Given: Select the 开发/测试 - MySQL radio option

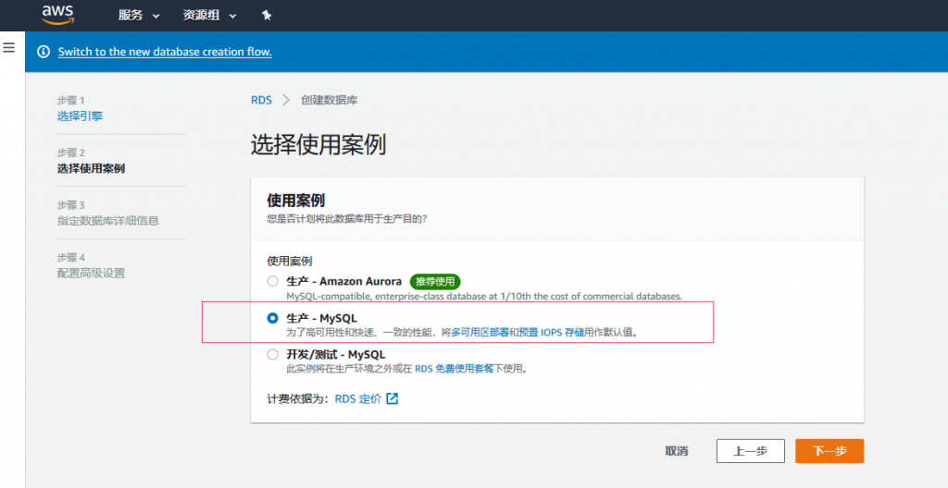Looking at the screenshot, I should click(273, 355).
